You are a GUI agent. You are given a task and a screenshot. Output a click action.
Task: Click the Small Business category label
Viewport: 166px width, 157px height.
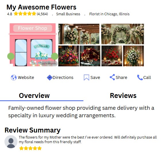[68, 14]
